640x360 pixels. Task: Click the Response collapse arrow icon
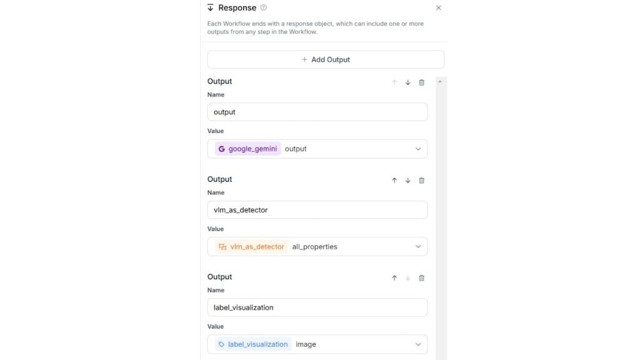pyautogui.click(x=211, y=7)
